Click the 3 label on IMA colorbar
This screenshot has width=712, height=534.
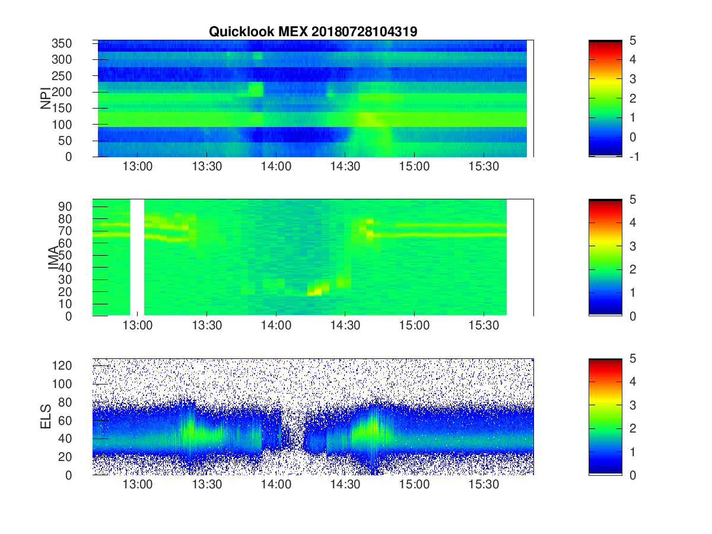pos(632,246)
